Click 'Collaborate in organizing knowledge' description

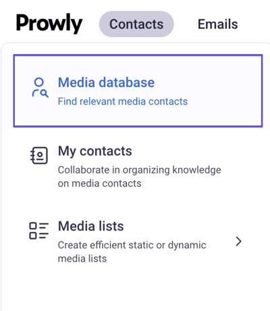[x=140, y=170]
